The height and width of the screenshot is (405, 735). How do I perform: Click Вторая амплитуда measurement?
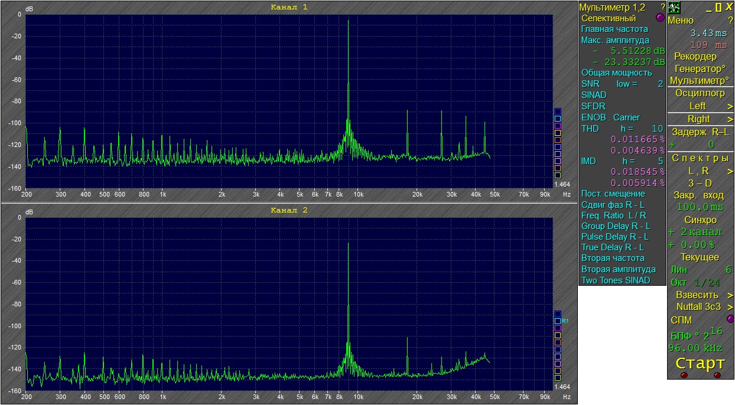pyautogui.click(x=619, y=269)
